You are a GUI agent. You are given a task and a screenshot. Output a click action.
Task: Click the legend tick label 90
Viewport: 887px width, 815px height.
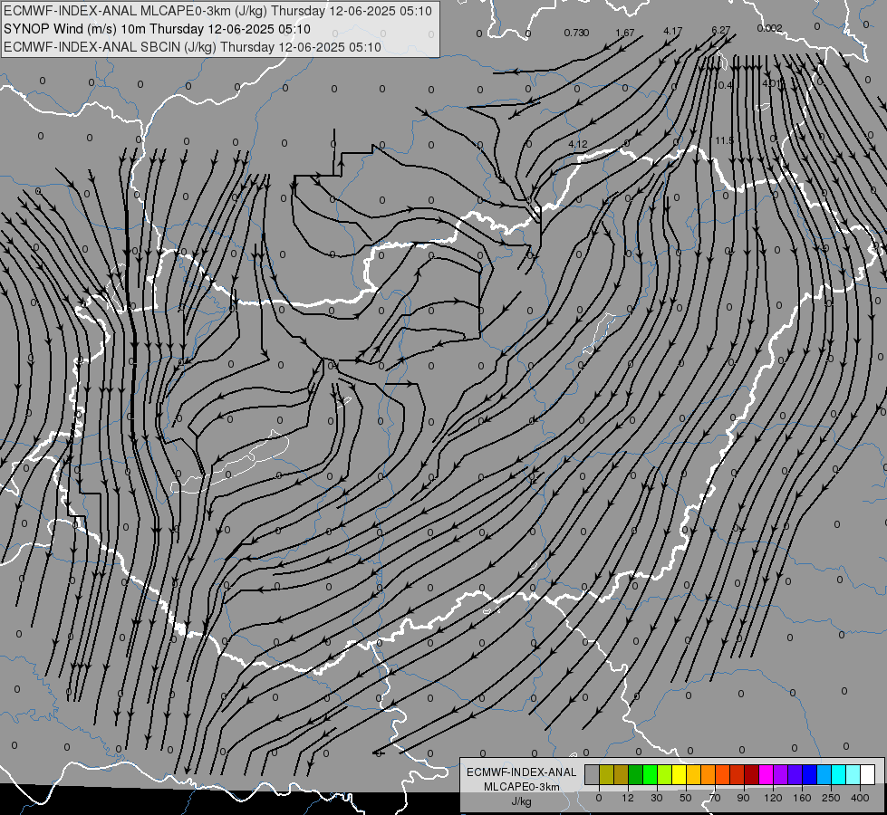point(743,798)
